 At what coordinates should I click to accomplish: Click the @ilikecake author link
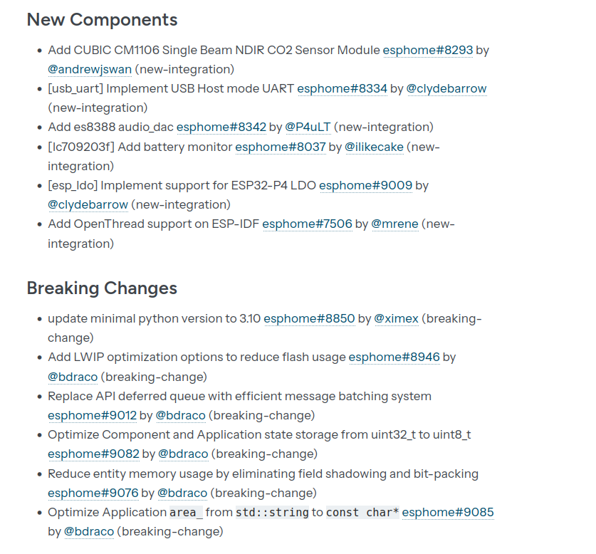click(374, 147)
